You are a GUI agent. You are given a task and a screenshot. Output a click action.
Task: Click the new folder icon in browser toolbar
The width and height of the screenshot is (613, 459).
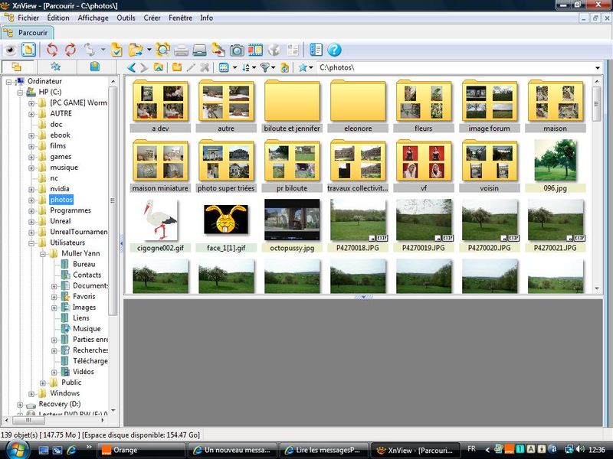tap(177, 67)
